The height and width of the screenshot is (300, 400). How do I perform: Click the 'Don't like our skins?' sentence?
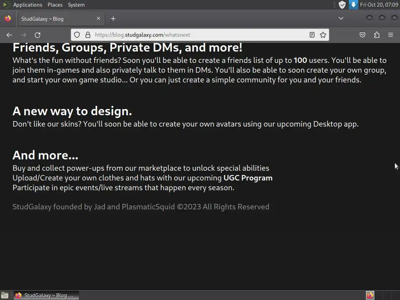(47, 124)
